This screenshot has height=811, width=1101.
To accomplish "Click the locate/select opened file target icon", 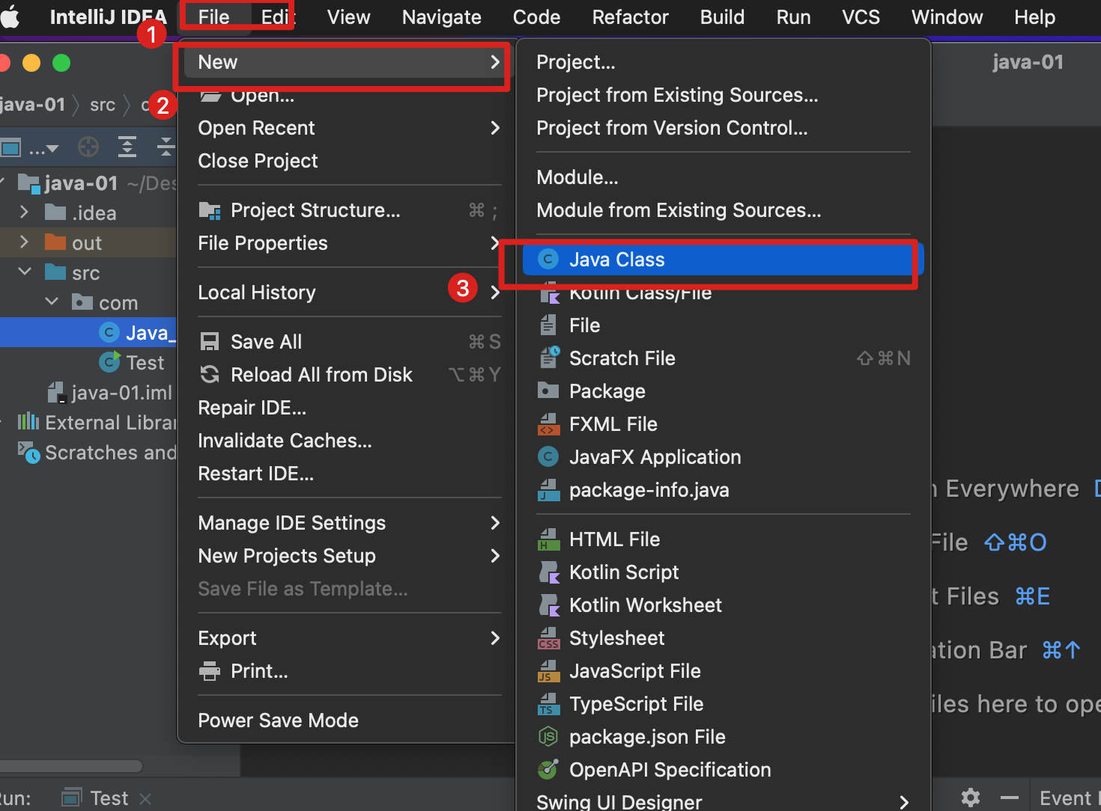I will point(88,147).
